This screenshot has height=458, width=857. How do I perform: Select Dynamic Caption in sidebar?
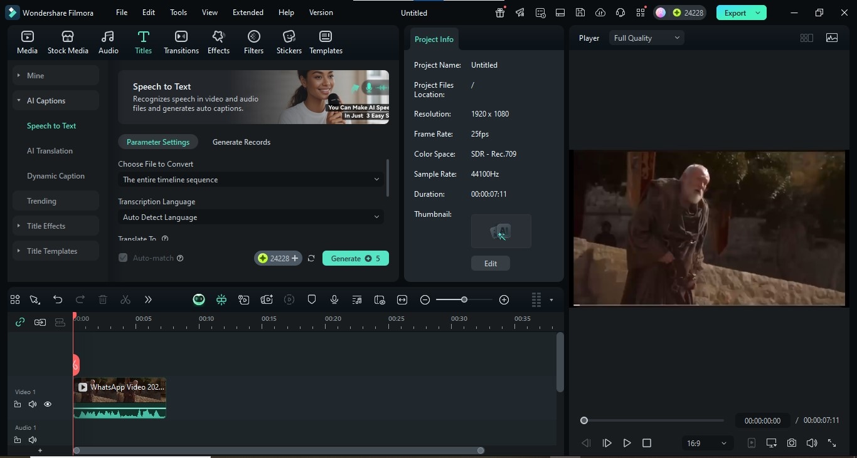coord(56,176)
